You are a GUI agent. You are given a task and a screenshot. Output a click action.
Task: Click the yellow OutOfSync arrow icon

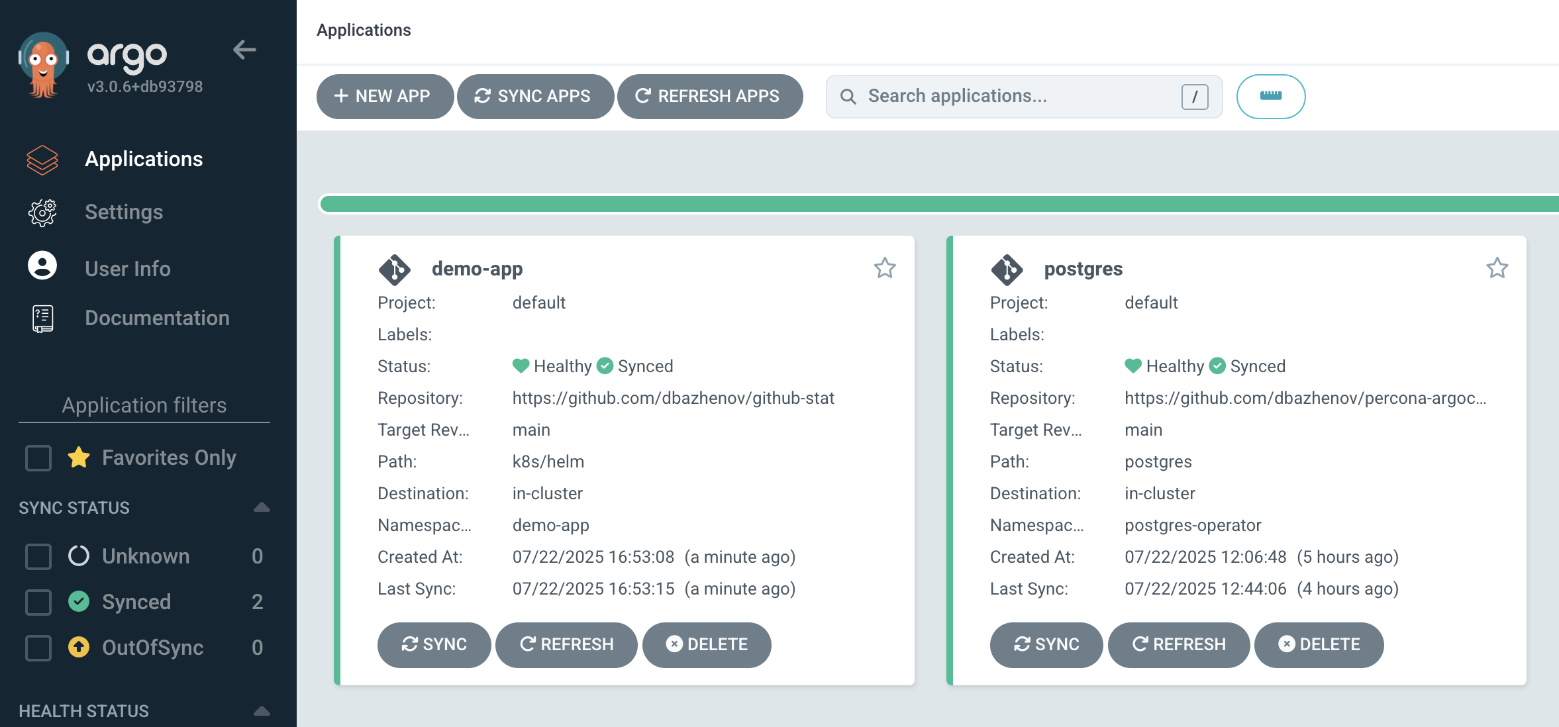(x=79, y=647)
